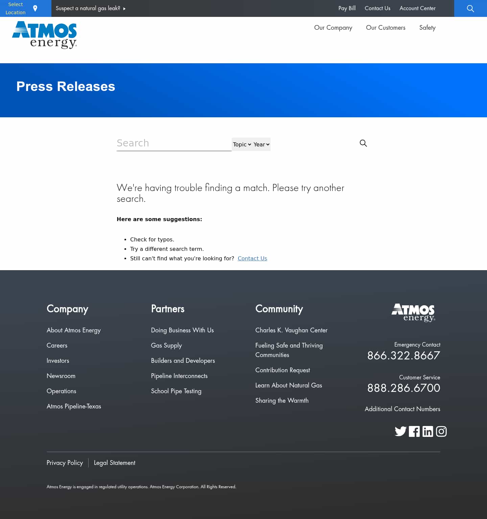
Task: Open School Pipe Testing link
Action: pyautogui.click(x=176, y=391)
